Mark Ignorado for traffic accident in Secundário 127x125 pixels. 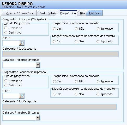pyautogui.click(x=98, y=94)
